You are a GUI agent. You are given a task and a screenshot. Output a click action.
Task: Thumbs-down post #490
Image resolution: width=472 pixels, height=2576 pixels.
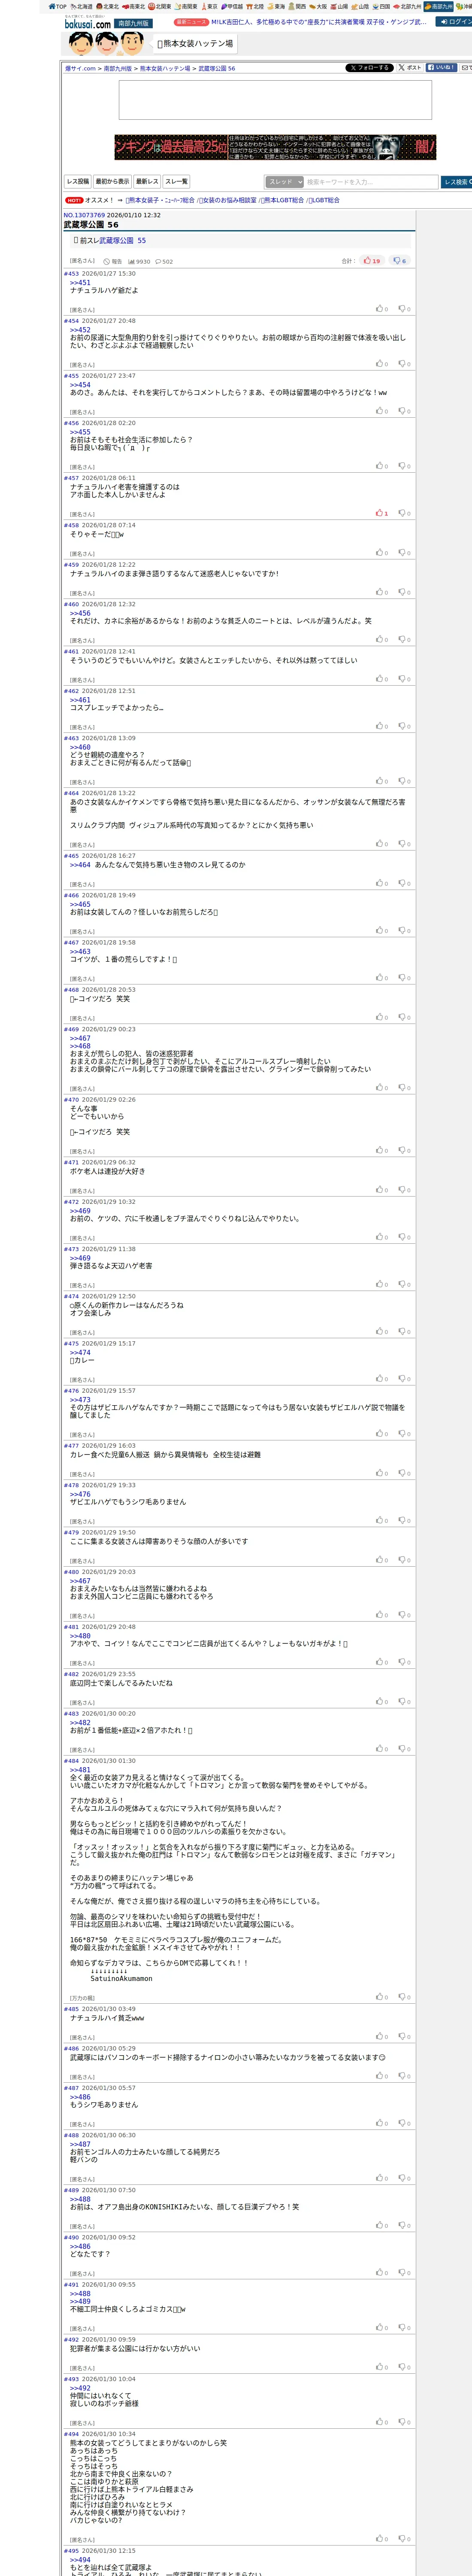pos(404,2273)
